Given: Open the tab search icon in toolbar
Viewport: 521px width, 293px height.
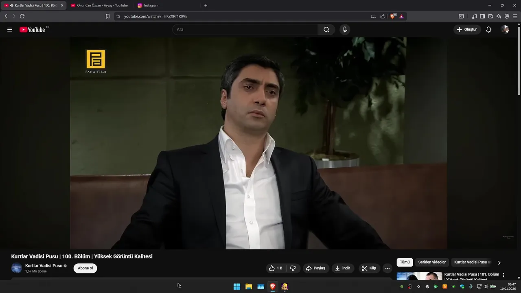Looking at the screenshot, I should [461, 16].
